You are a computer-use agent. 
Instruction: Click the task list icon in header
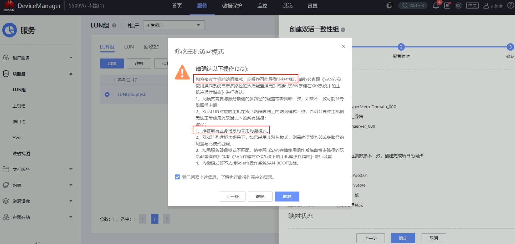[447, 5]
